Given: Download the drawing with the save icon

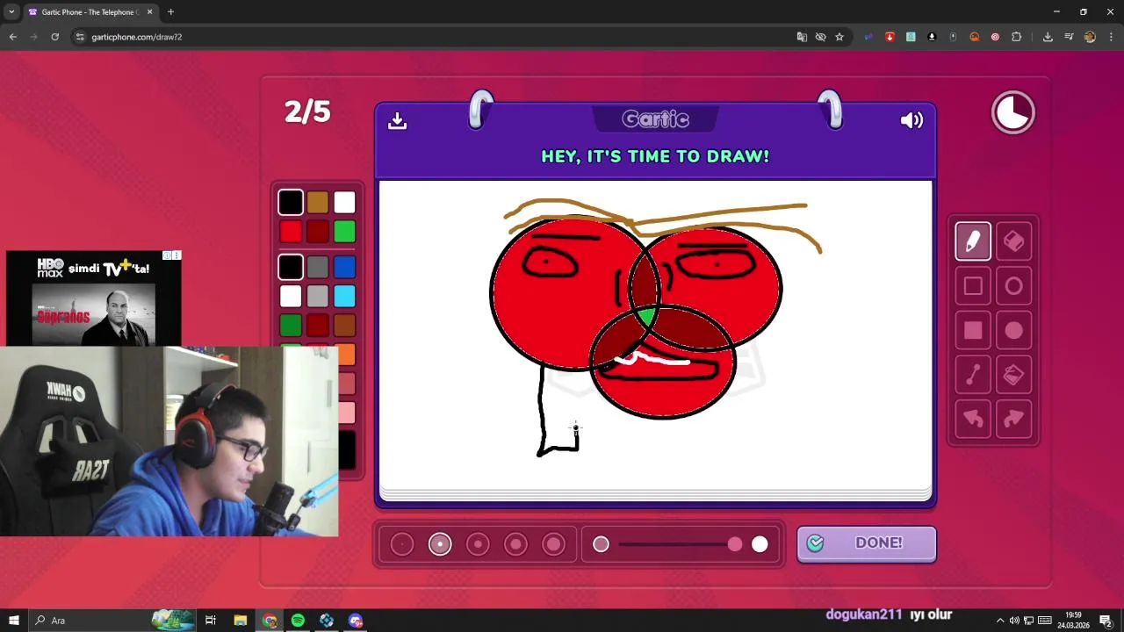Looking at the screenshot, I should [398, 120].
